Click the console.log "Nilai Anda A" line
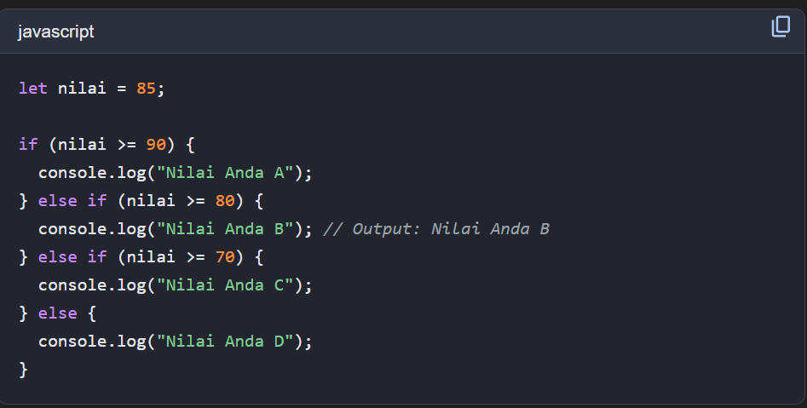This screenshot has height=408, width=807. [175, 173]
